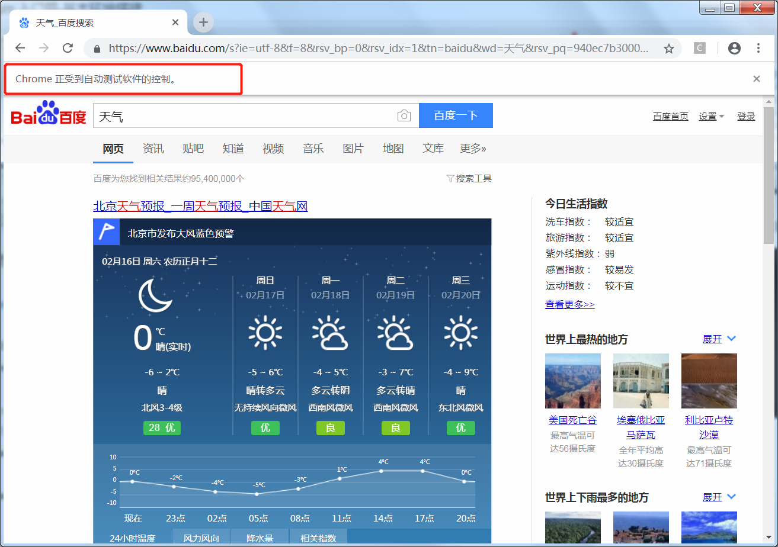
Task: Switch to the 地图 tab
Action: click(393, 149)
